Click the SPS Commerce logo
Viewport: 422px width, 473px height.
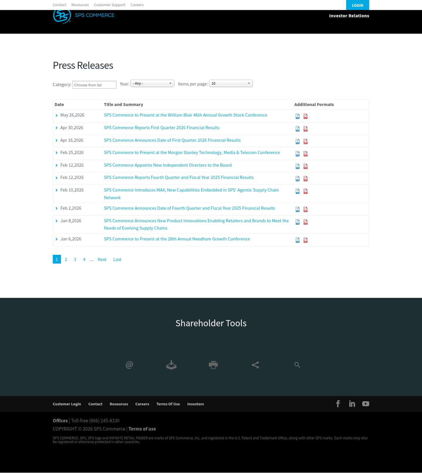click(x=84, y=16)
